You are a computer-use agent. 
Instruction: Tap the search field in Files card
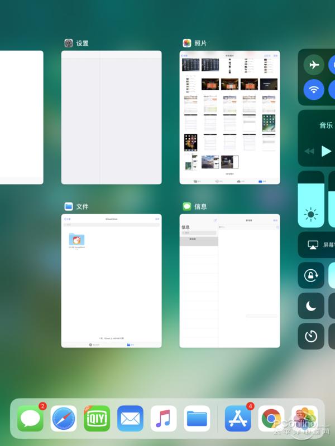point(111,225)
